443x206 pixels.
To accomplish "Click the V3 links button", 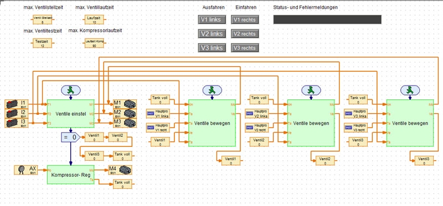I will point(212,48).
